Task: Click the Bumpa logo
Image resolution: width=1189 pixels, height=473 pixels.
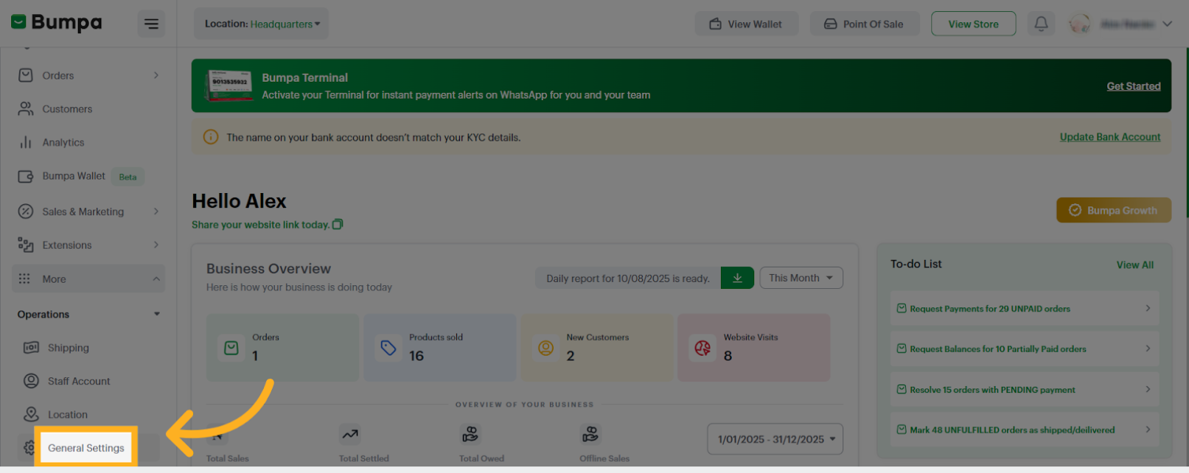Action: pos(57,23)
